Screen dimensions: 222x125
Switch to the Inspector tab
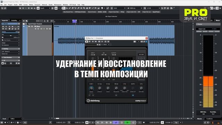coord(5,20)
